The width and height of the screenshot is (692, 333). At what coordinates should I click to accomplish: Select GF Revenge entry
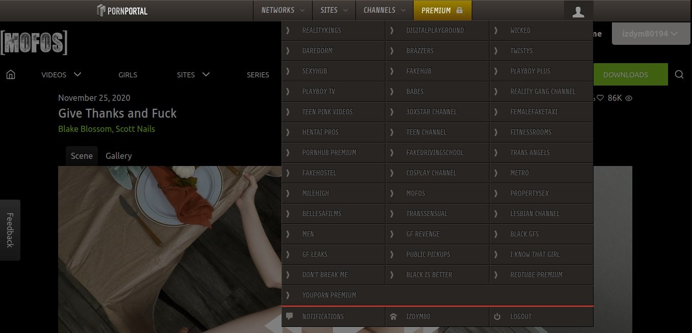[x=438, y=234]
